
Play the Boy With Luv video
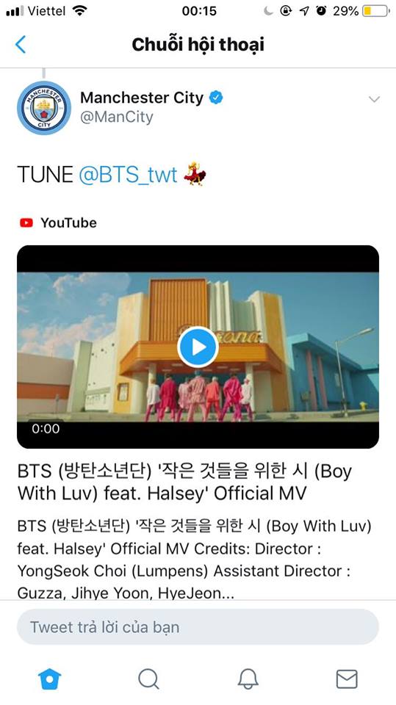coord(198,347)
